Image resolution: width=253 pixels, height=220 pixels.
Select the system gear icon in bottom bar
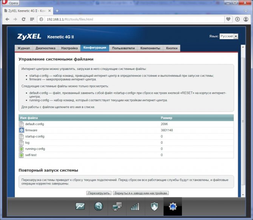(x=173, y=206)
